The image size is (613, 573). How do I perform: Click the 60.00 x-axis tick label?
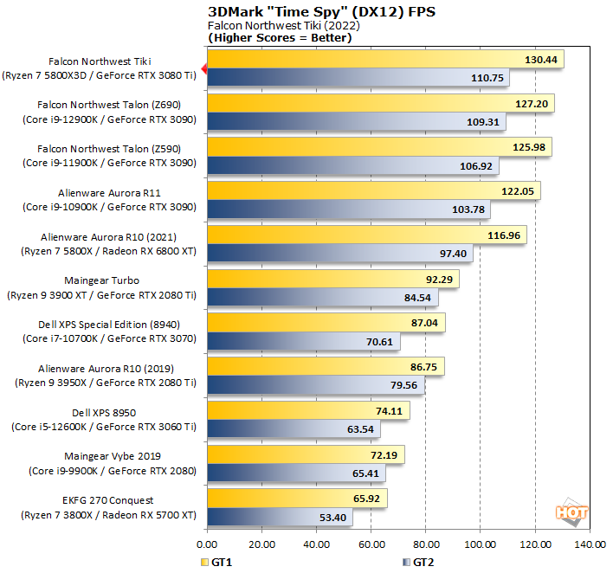371,544
